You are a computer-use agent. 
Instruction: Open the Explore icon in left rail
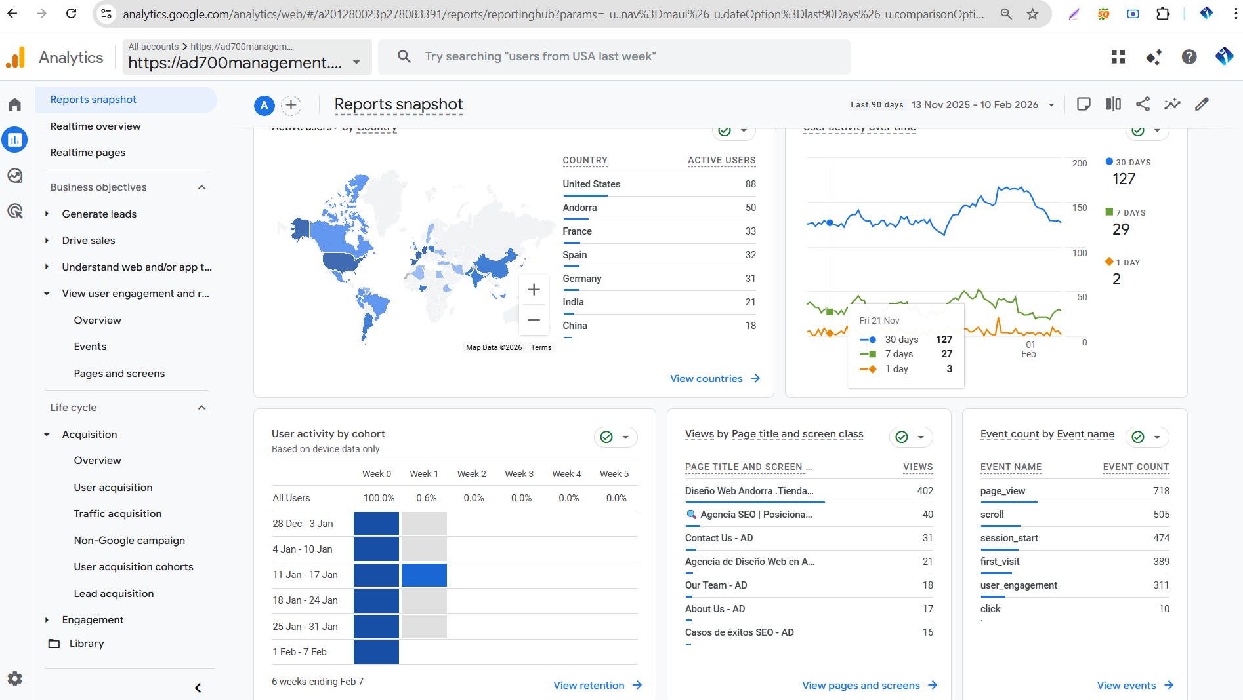click(14, 176)
